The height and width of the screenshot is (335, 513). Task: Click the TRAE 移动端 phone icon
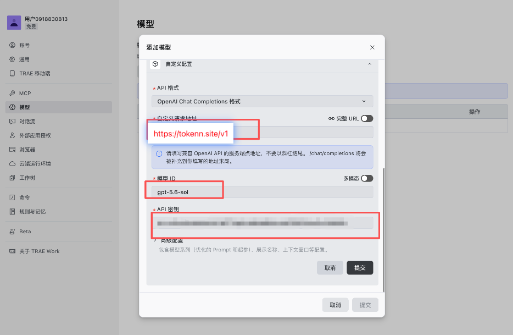point(12,73)
